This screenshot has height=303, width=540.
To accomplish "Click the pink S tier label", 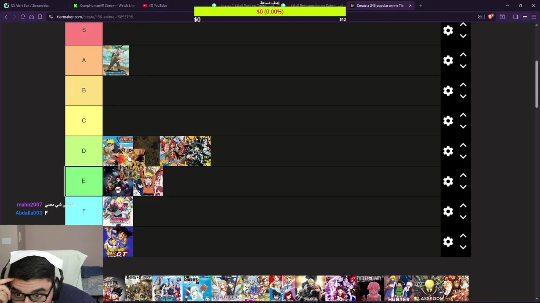I will 84,33.
